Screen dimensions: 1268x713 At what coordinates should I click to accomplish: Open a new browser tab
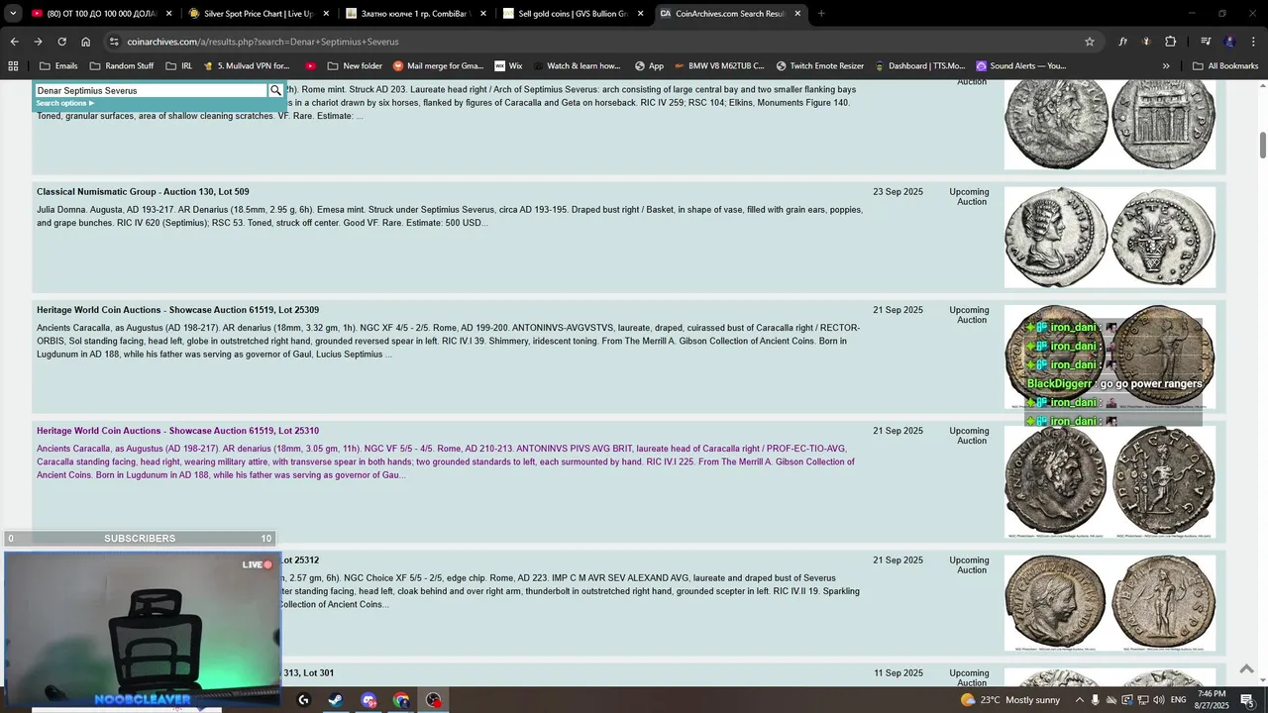[821, 14]
